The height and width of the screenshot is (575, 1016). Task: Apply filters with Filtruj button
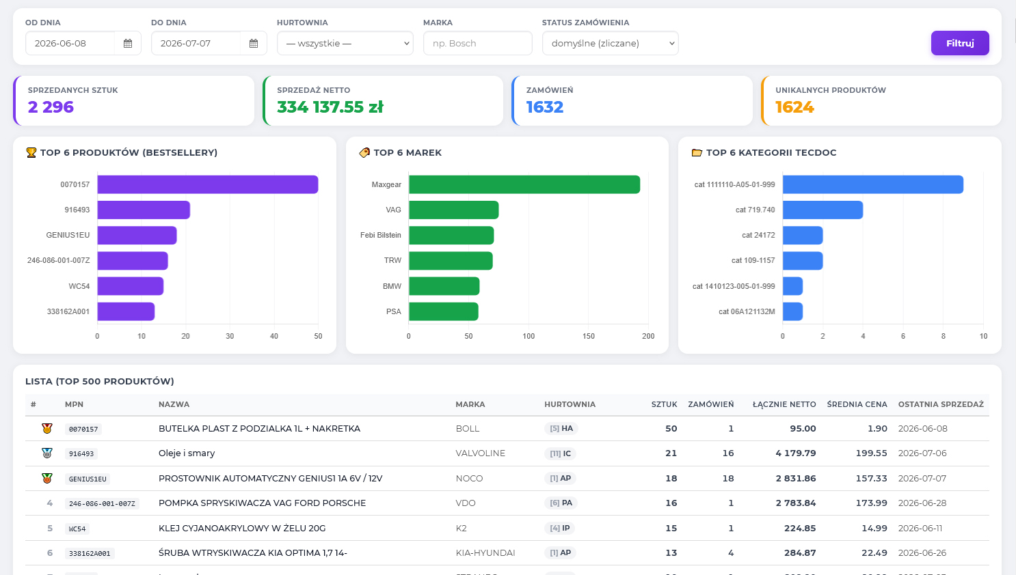pyautogui.click(x=960, y=43)
